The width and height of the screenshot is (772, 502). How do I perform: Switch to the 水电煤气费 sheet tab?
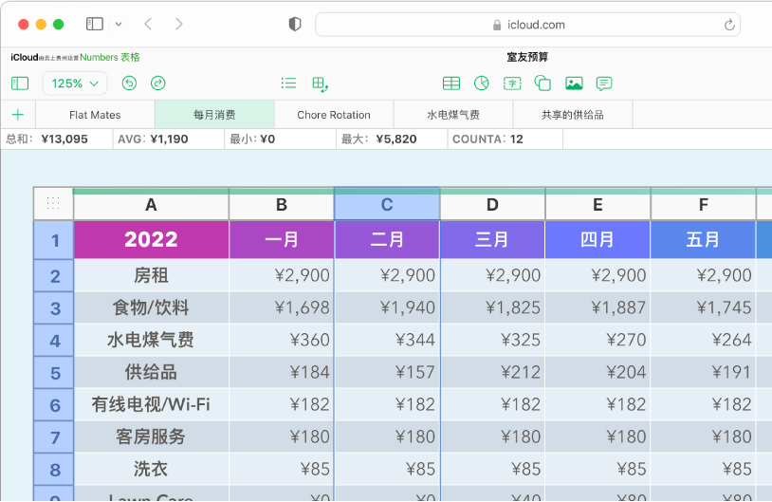tap(453, 115)
